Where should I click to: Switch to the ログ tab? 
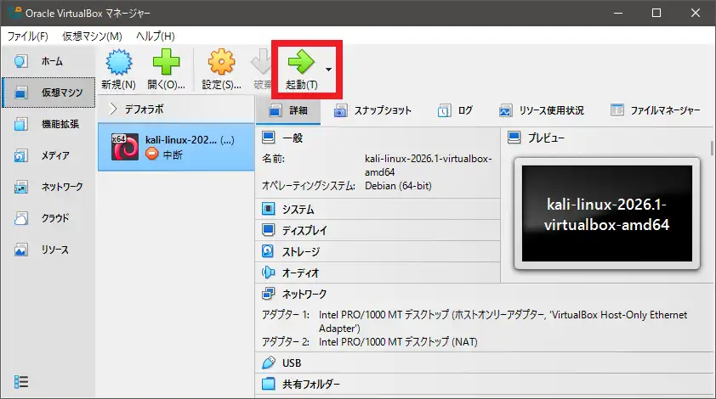[x=455, y=110]
